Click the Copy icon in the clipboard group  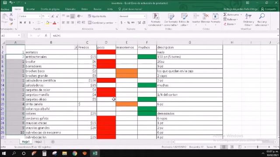(x=11, y=19)
